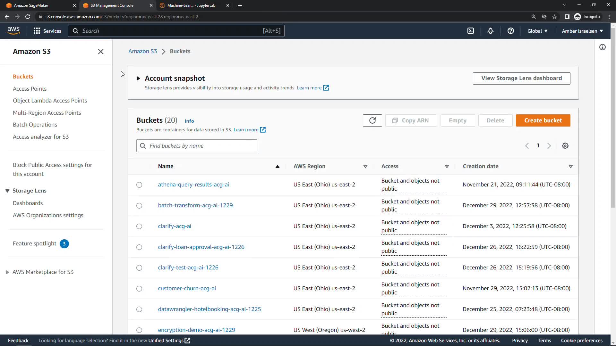Refresh the buckets list
The width and height of the screenshot is (616, 346).
(x=372, y=120)
